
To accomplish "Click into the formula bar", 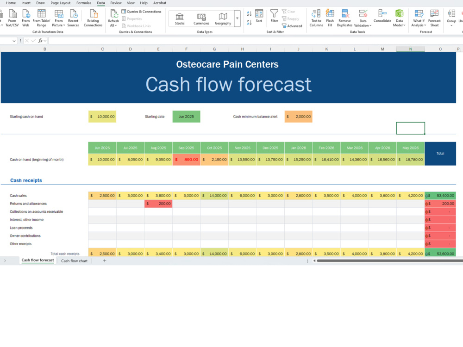I will (256, 41).
